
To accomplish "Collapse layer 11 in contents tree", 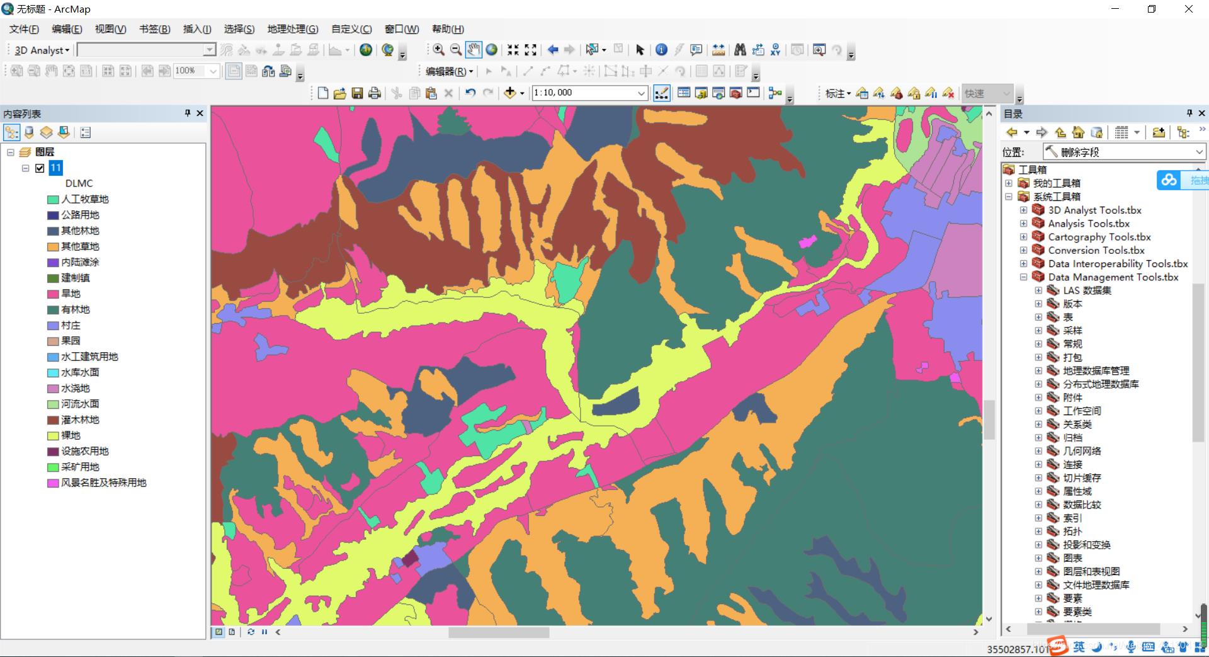I will (25, 168).
